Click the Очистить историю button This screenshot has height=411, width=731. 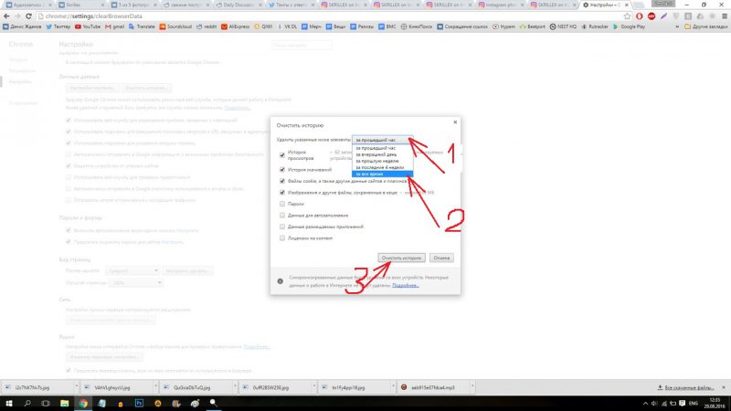[399, 258]
